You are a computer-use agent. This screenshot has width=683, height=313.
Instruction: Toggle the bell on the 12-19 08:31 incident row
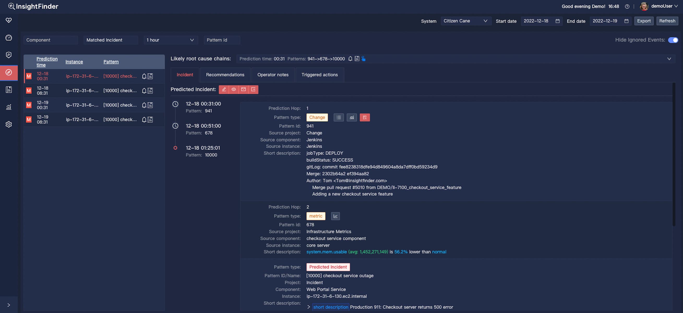[144, 119]
